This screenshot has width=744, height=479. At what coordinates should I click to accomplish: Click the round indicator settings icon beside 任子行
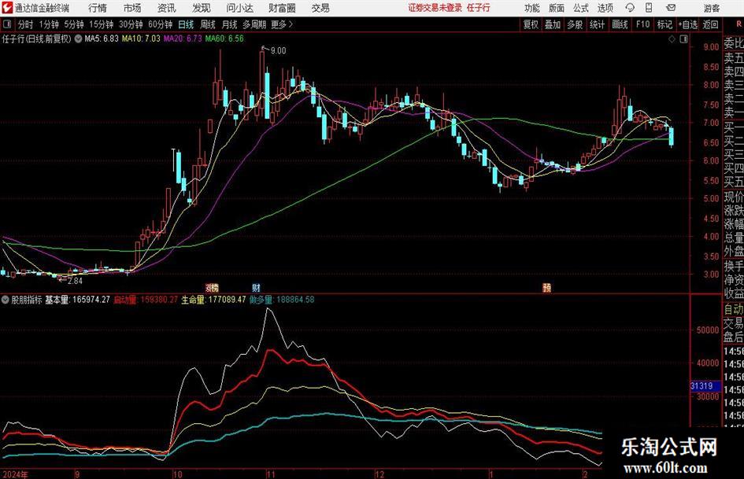pyautogui.click(x=78, y=39)
